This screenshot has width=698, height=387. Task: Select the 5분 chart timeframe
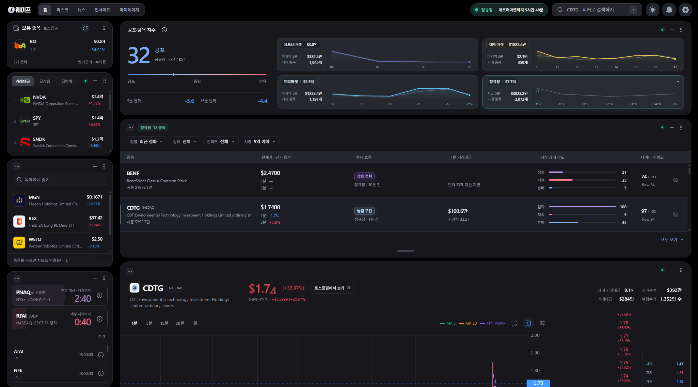click(149, 323)
